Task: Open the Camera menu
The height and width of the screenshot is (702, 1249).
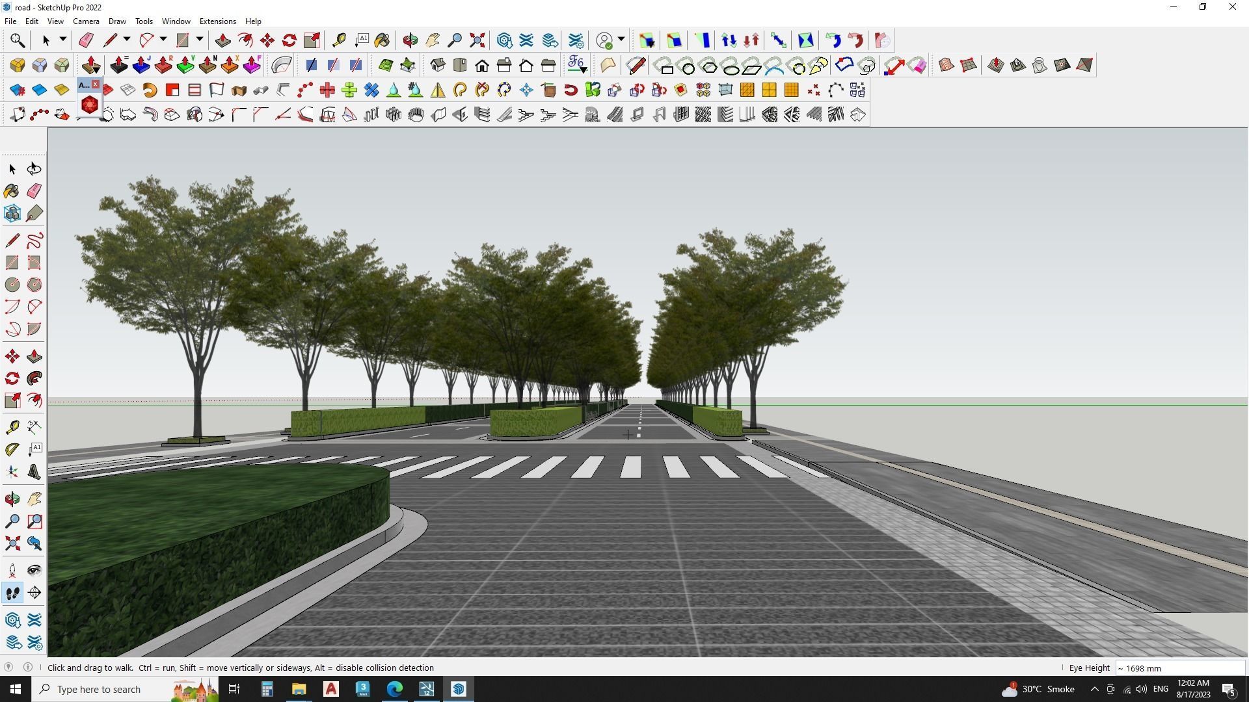Action: [86, 21]
